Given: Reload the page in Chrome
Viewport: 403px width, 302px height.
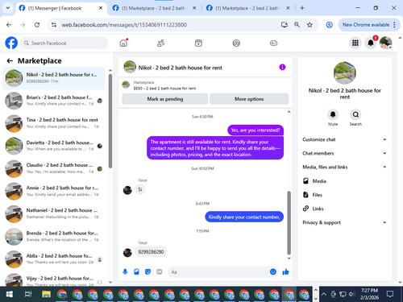Looking at the screenshot, I should click(37, 25).
